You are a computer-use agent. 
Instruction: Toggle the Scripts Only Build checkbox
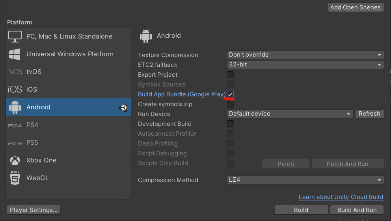[x=231, y=163]
